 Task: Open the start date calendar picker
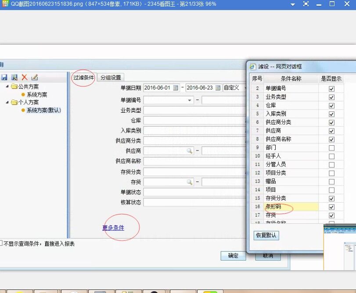176,88
